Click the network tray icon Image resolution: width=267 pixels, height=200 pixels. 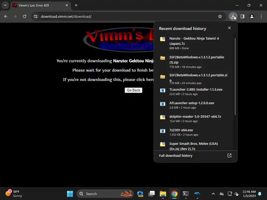click(230, 194)
